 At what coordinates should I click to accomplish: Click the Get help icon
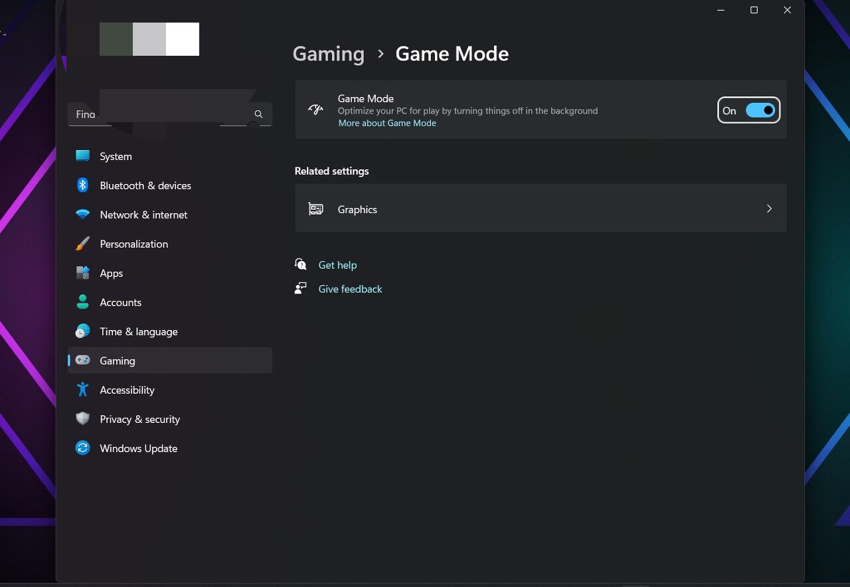(x=301, y=264)
